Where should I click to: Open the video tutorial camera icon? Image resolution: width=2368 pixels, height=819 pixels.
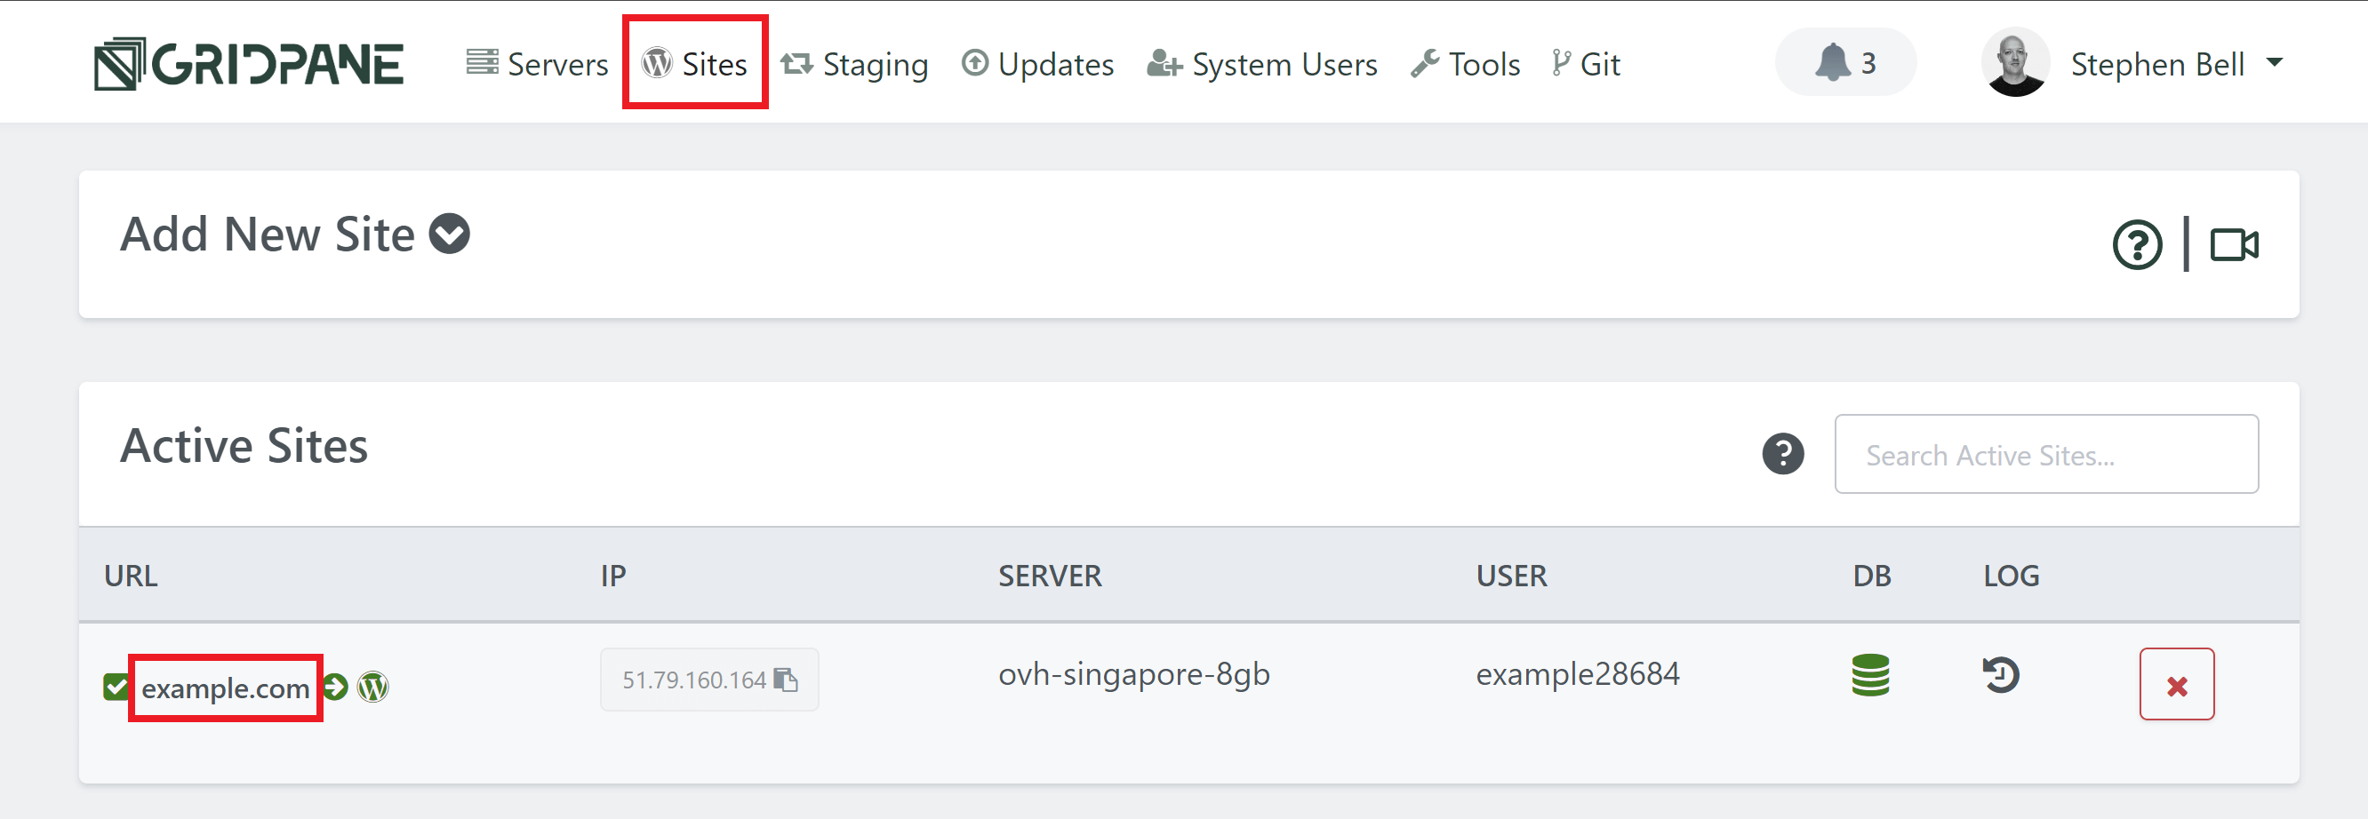(2234, 245)
